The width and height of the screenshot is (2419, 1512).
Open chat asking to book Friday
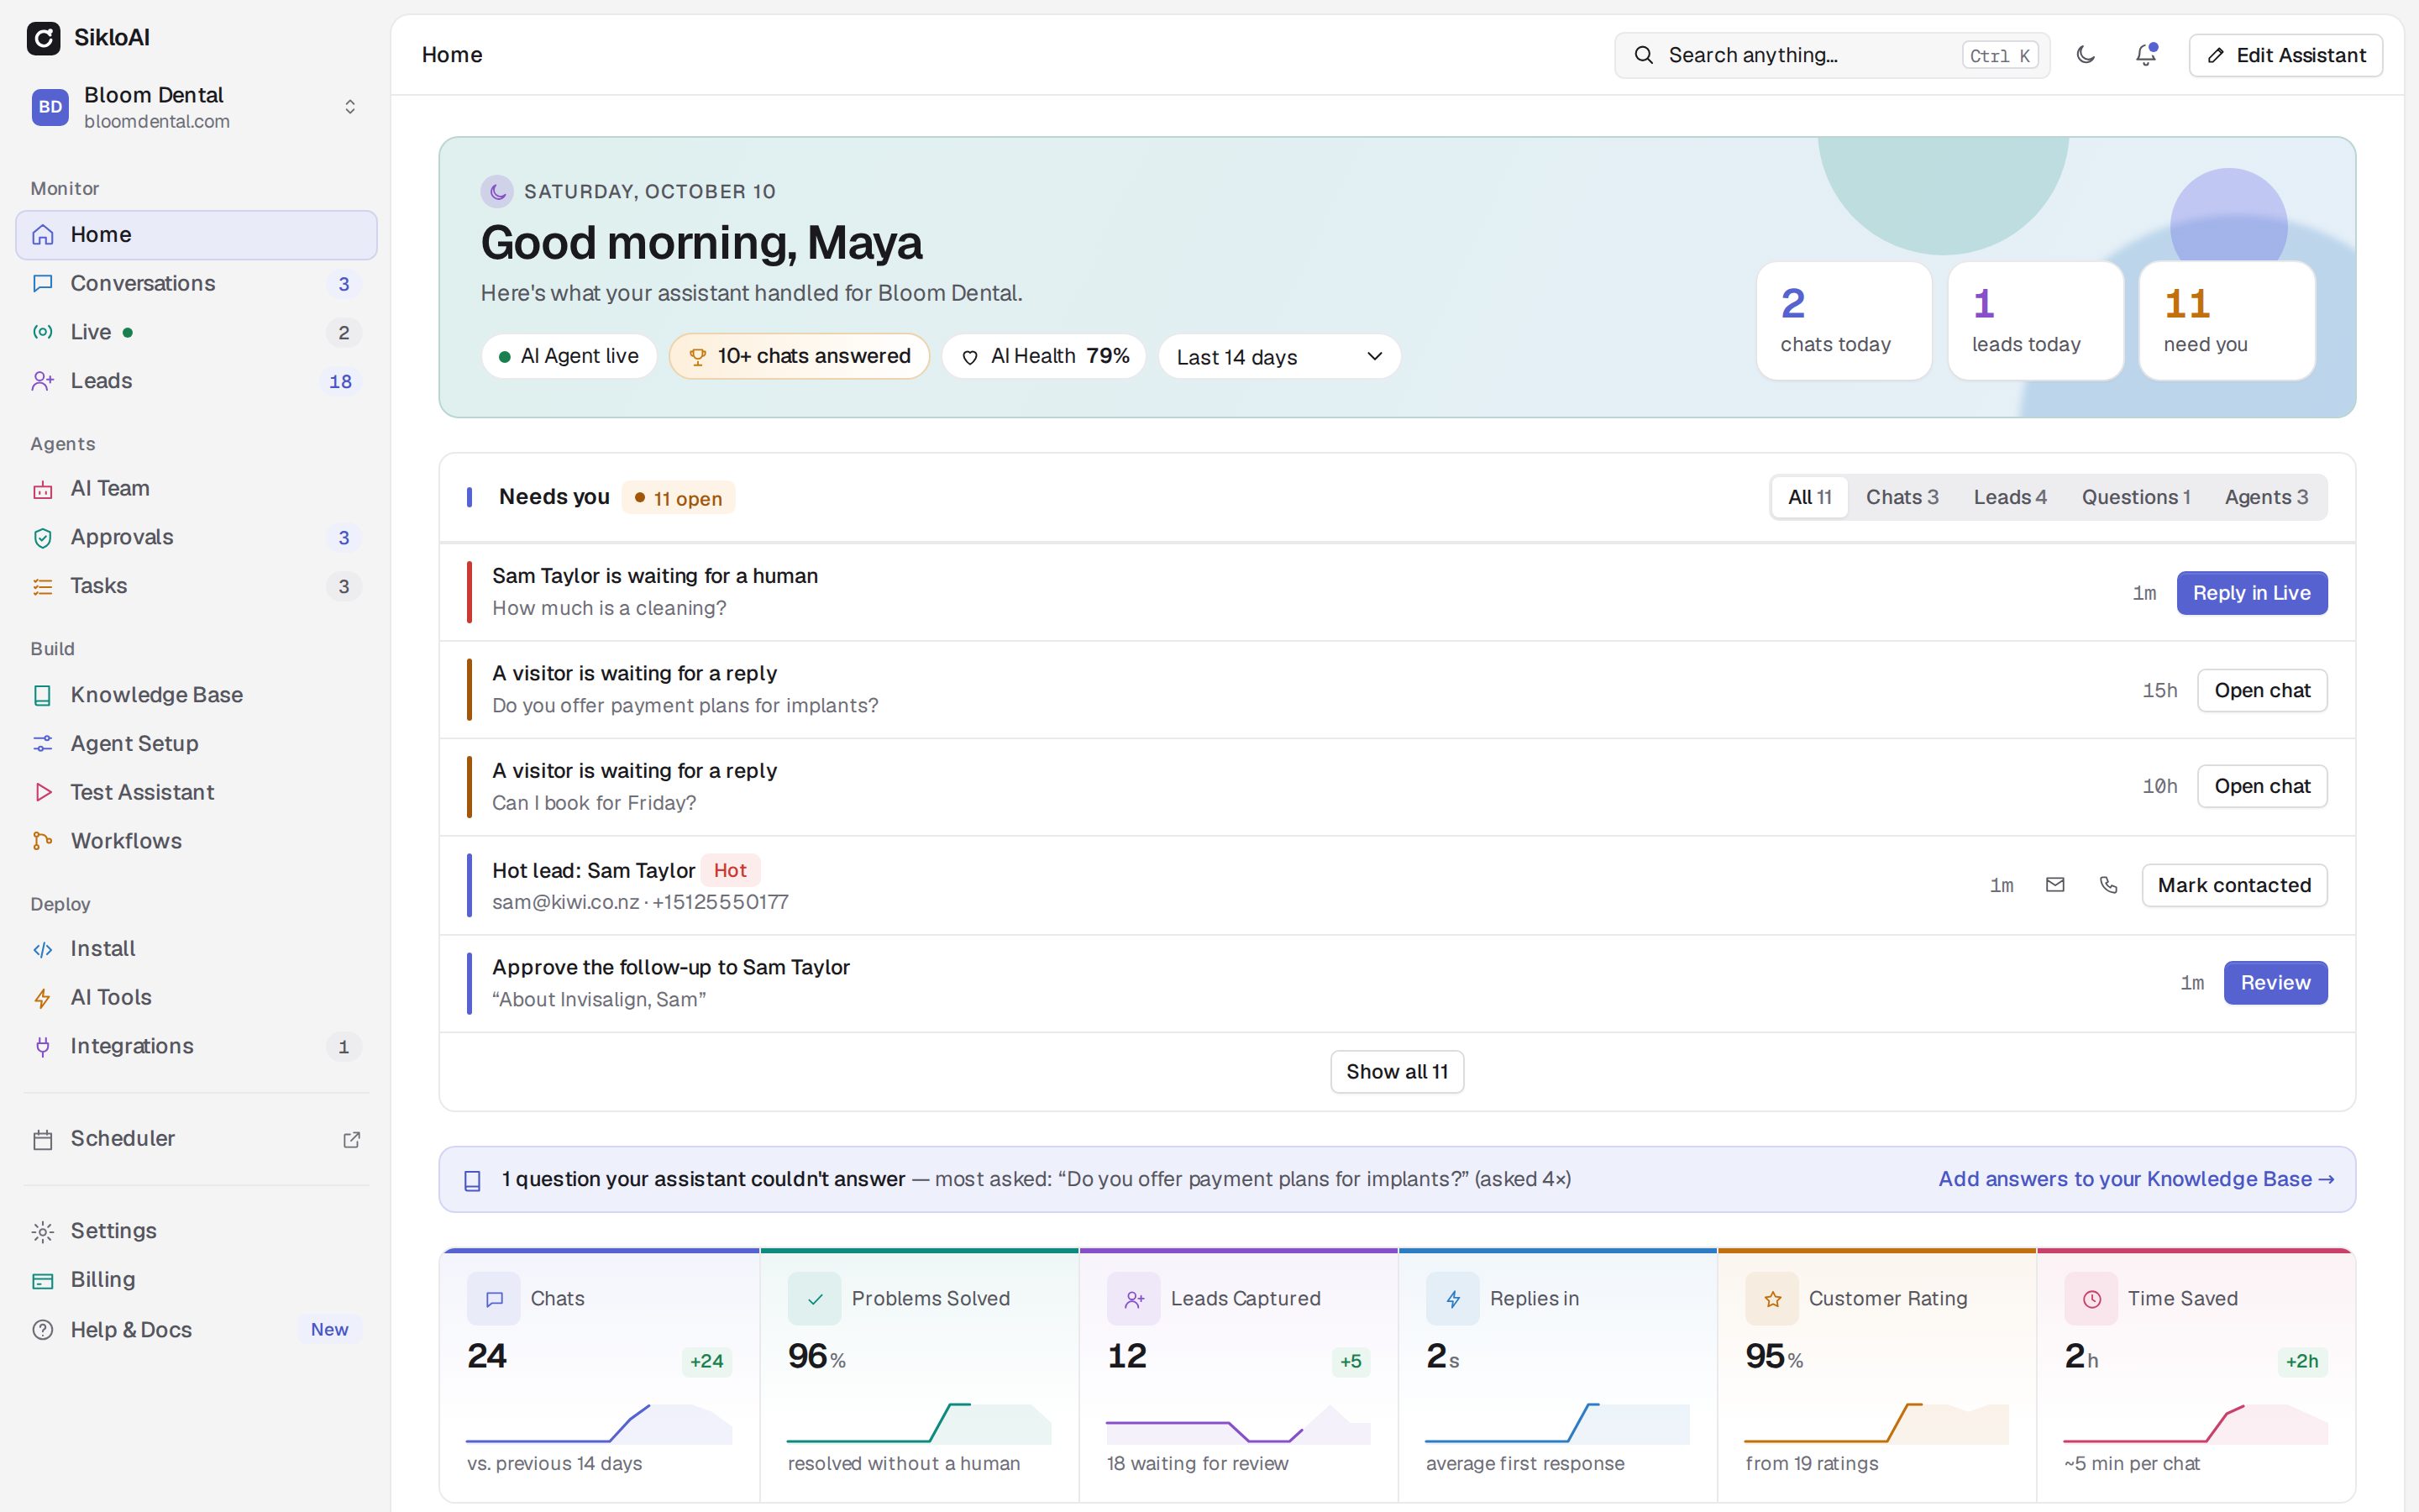point(2261,786)
